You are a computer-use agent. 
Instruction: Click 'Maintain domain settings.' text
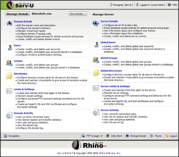coord(30,96)
